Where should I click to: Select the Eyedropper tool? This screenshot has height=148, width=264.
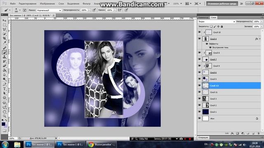[5, 43]
